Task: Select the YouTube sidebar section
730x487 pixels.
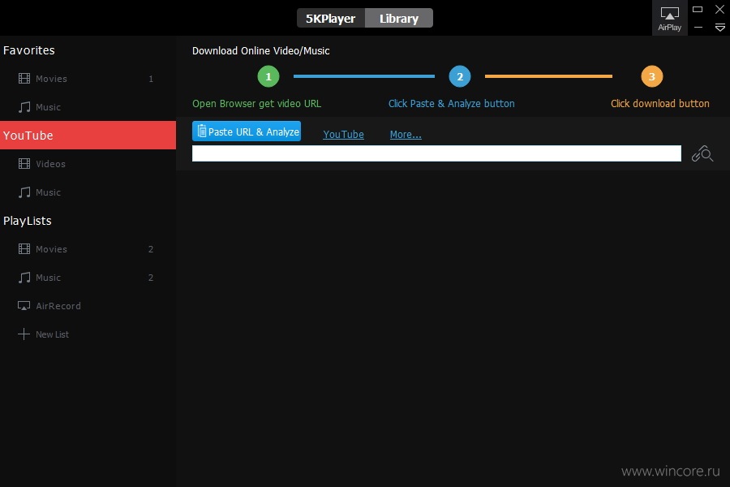Action: (x=88, y=136)
